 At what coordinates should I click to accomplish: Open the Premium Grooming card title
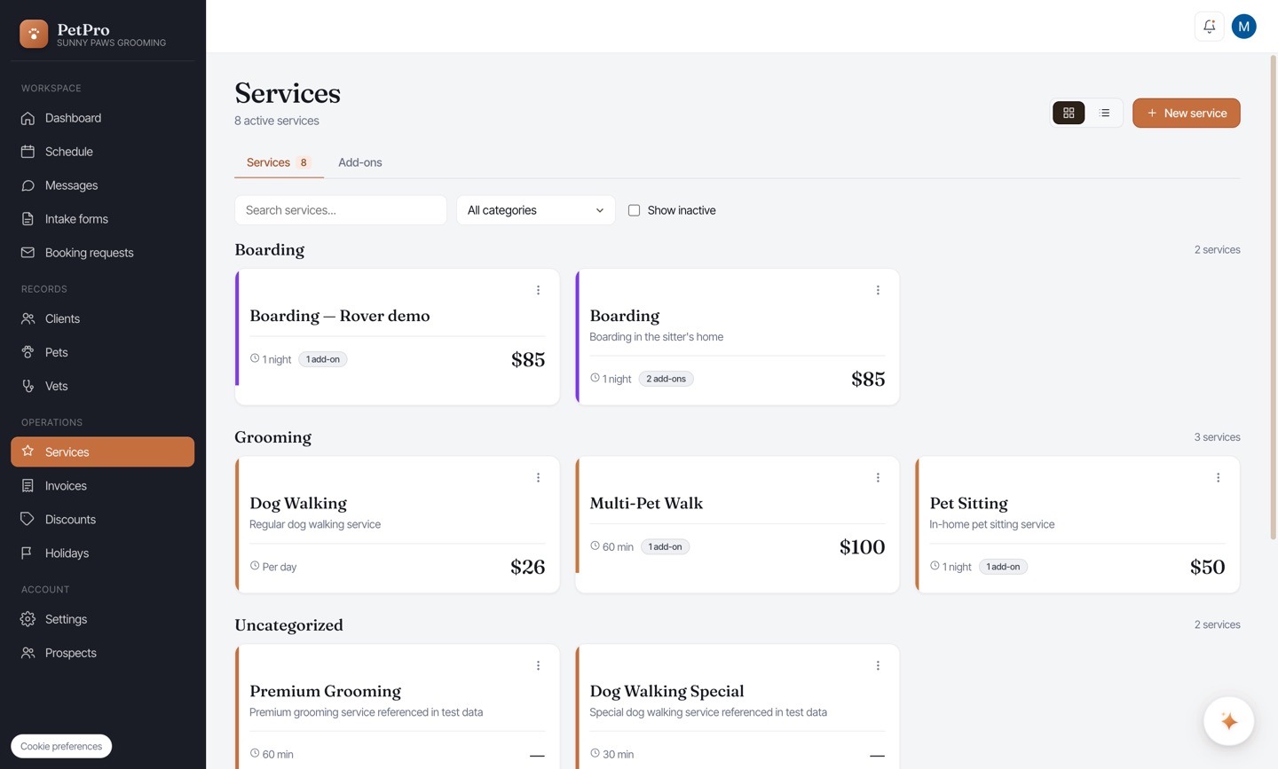pos(325,691)
